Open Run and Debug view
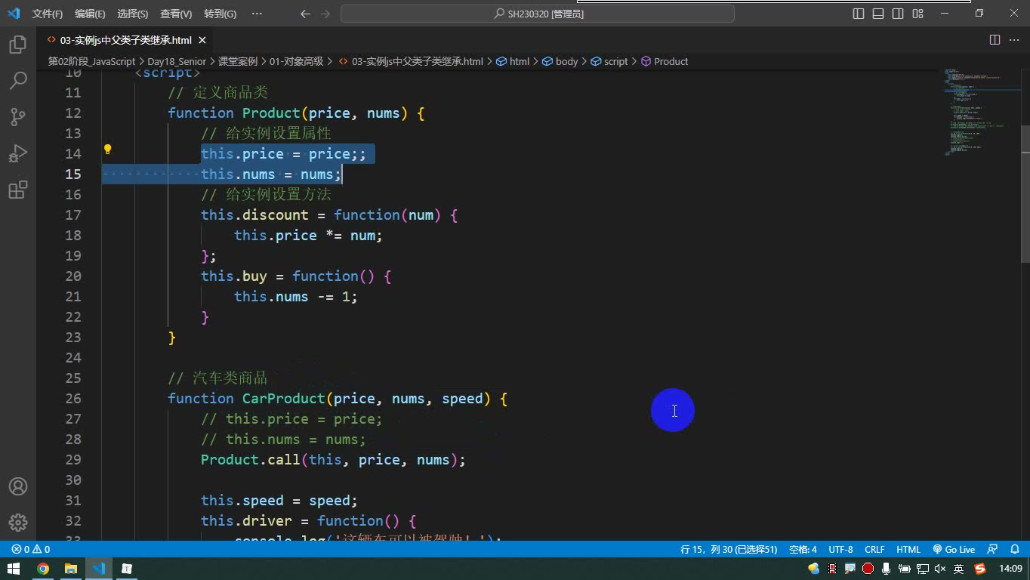 (x=18, y=153)
